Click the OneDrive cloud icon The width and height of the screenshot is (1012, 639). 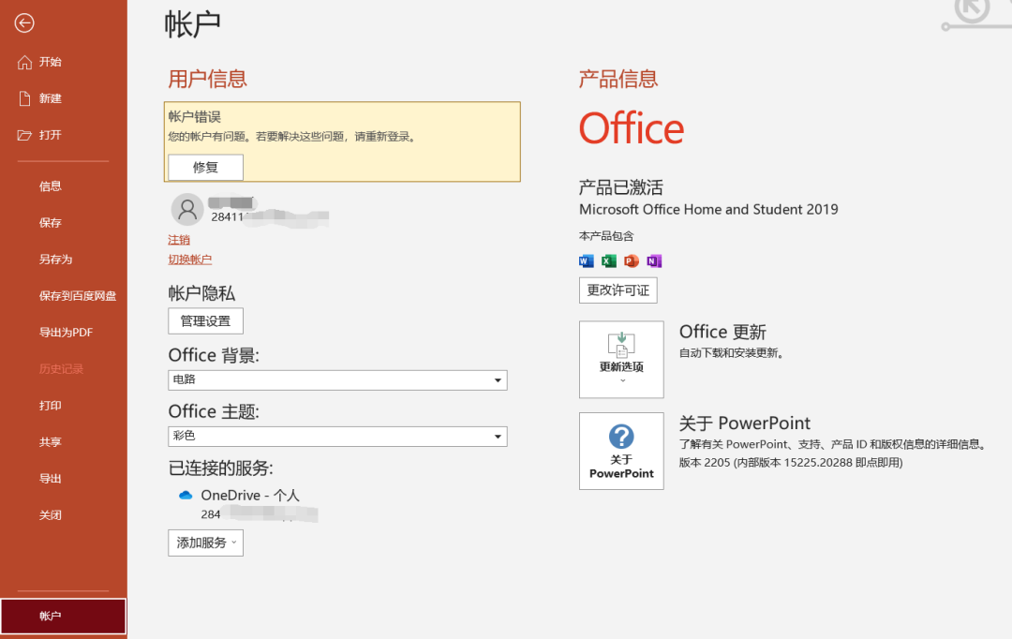click(x=186, y=495)
